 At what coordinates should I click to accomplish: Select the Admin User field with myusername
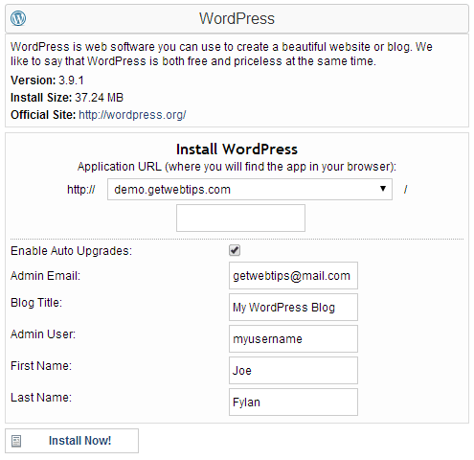tap(293, 339)
